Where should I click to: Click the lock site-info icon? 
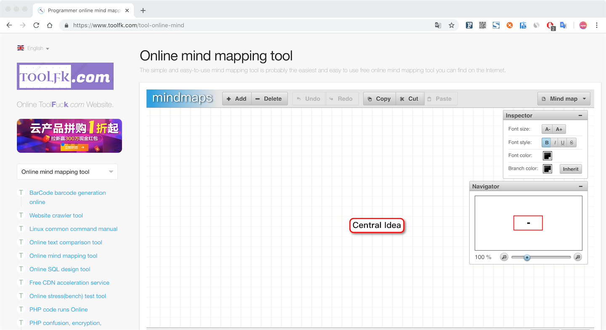[x=66, y=25]
